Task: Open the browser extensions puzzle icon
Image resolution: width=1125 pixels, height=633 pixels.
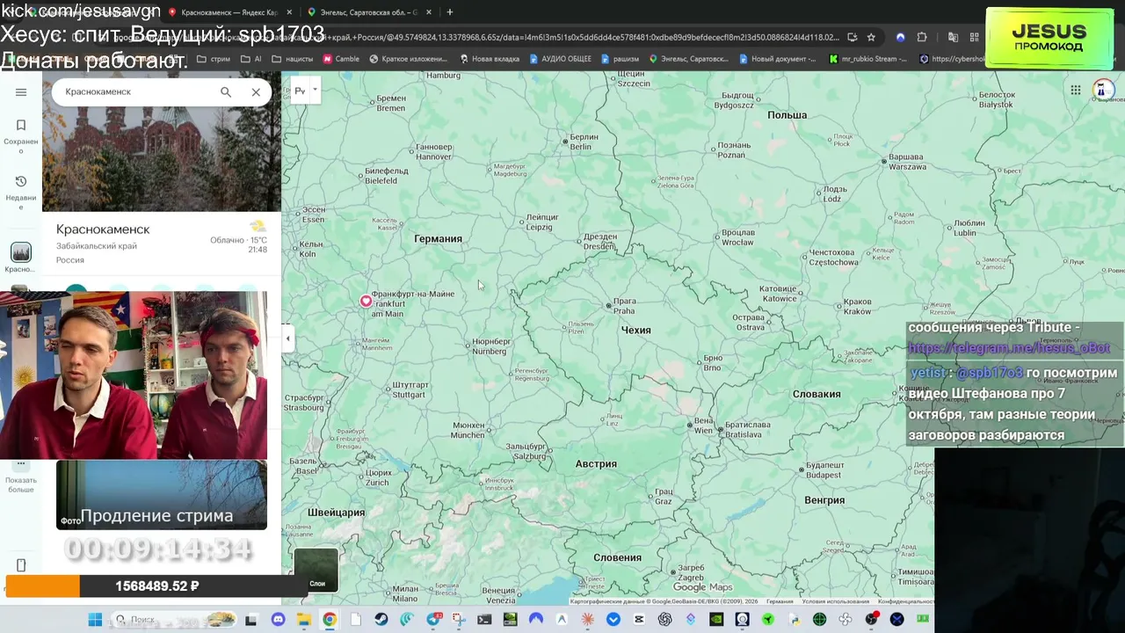Action: pyautogui.click(x=922, y=37)
